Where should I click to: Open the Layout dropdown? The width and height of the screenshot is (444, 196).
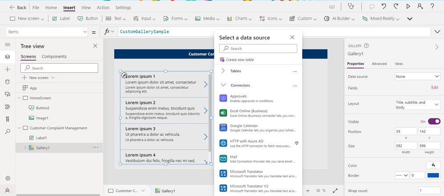[417, 105]
